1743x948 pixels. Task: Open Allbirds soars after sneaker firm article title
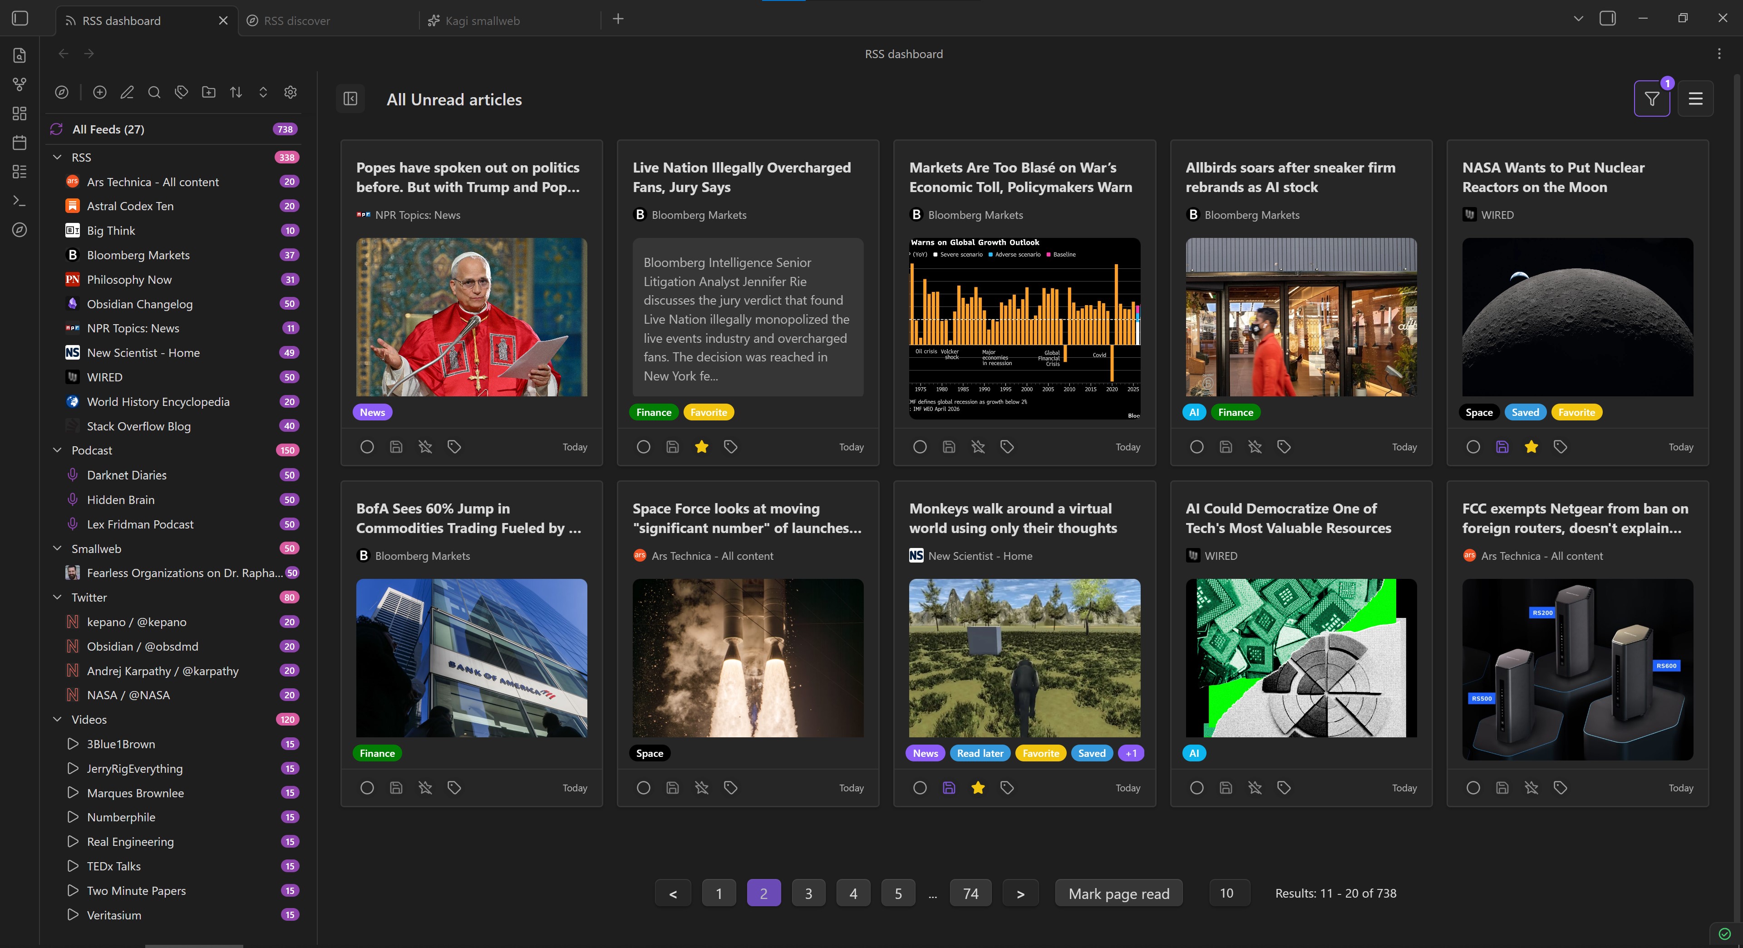click(x=1290, y=177)
